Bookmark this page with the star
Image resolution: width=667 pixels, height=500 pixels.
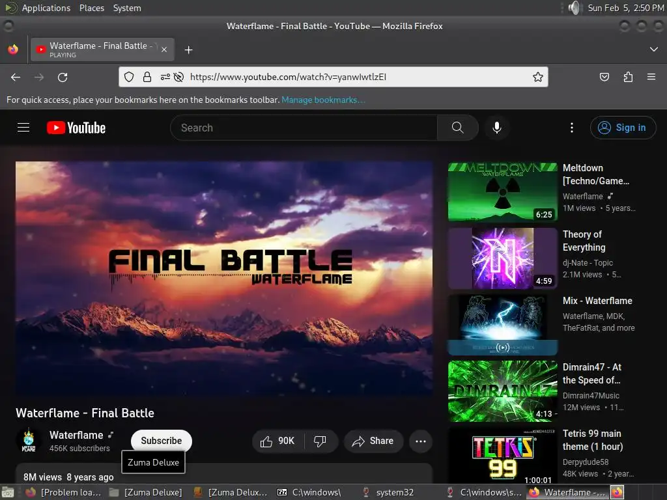coord(537,77)
